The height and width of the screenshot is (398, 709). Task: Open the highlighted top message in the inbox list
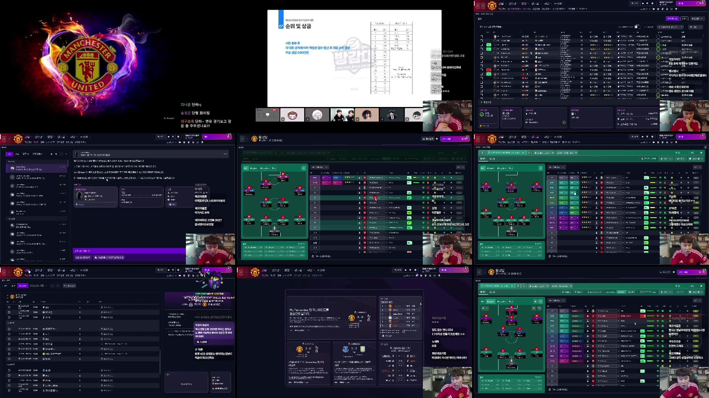[37, 168]
